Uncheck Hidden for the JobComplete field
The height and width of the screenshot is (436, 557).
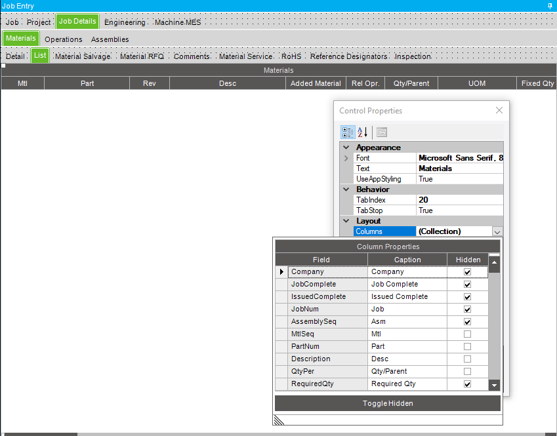coord(468,285)
